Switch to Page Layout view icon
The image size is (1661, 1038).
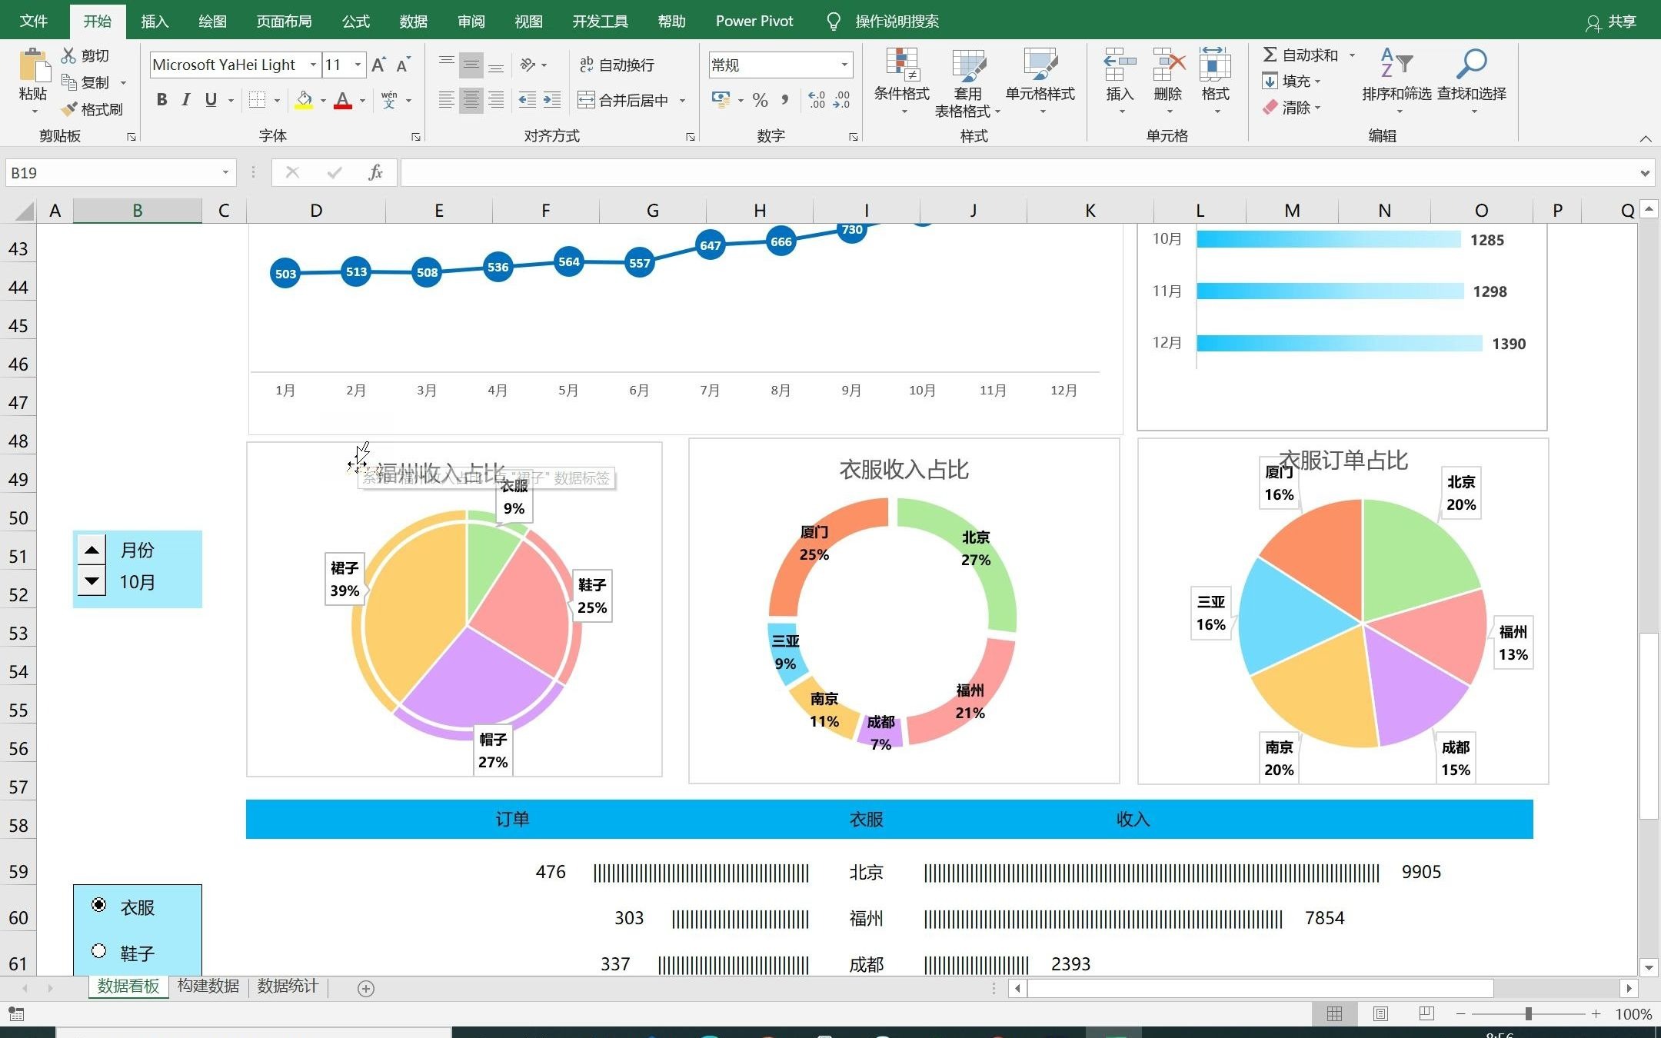click(1381, 1013)
